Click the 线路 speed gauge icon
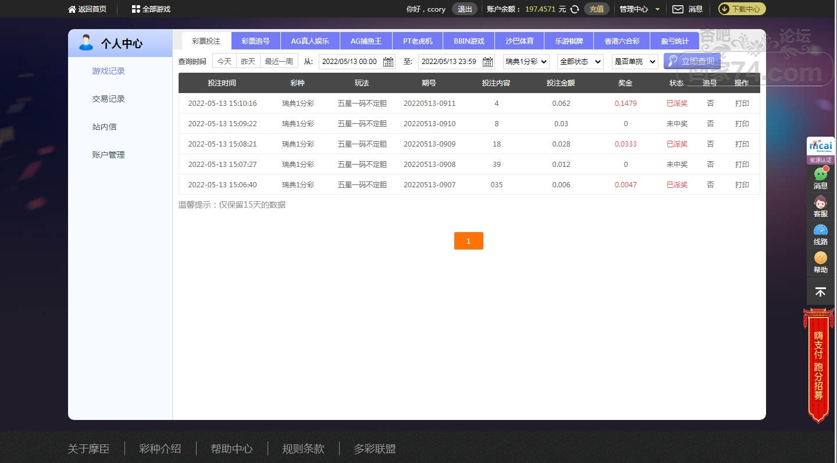 [x=820, y=231]
